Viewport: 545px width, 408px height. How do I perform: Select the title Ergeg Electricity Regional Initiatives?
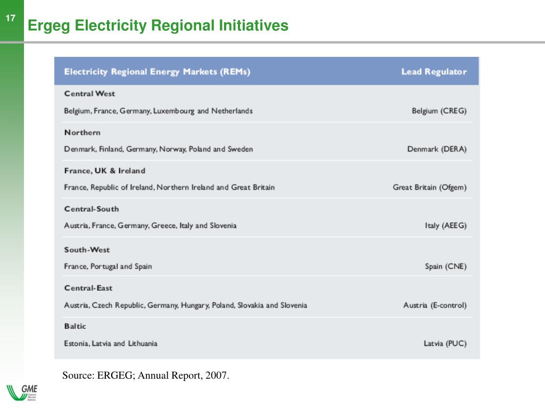tap(158, 25)
